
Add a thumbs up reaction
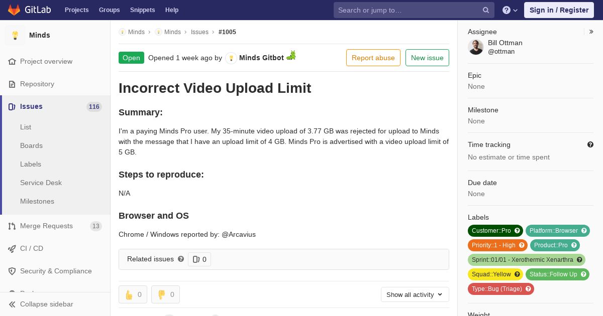tap(133, 294)
